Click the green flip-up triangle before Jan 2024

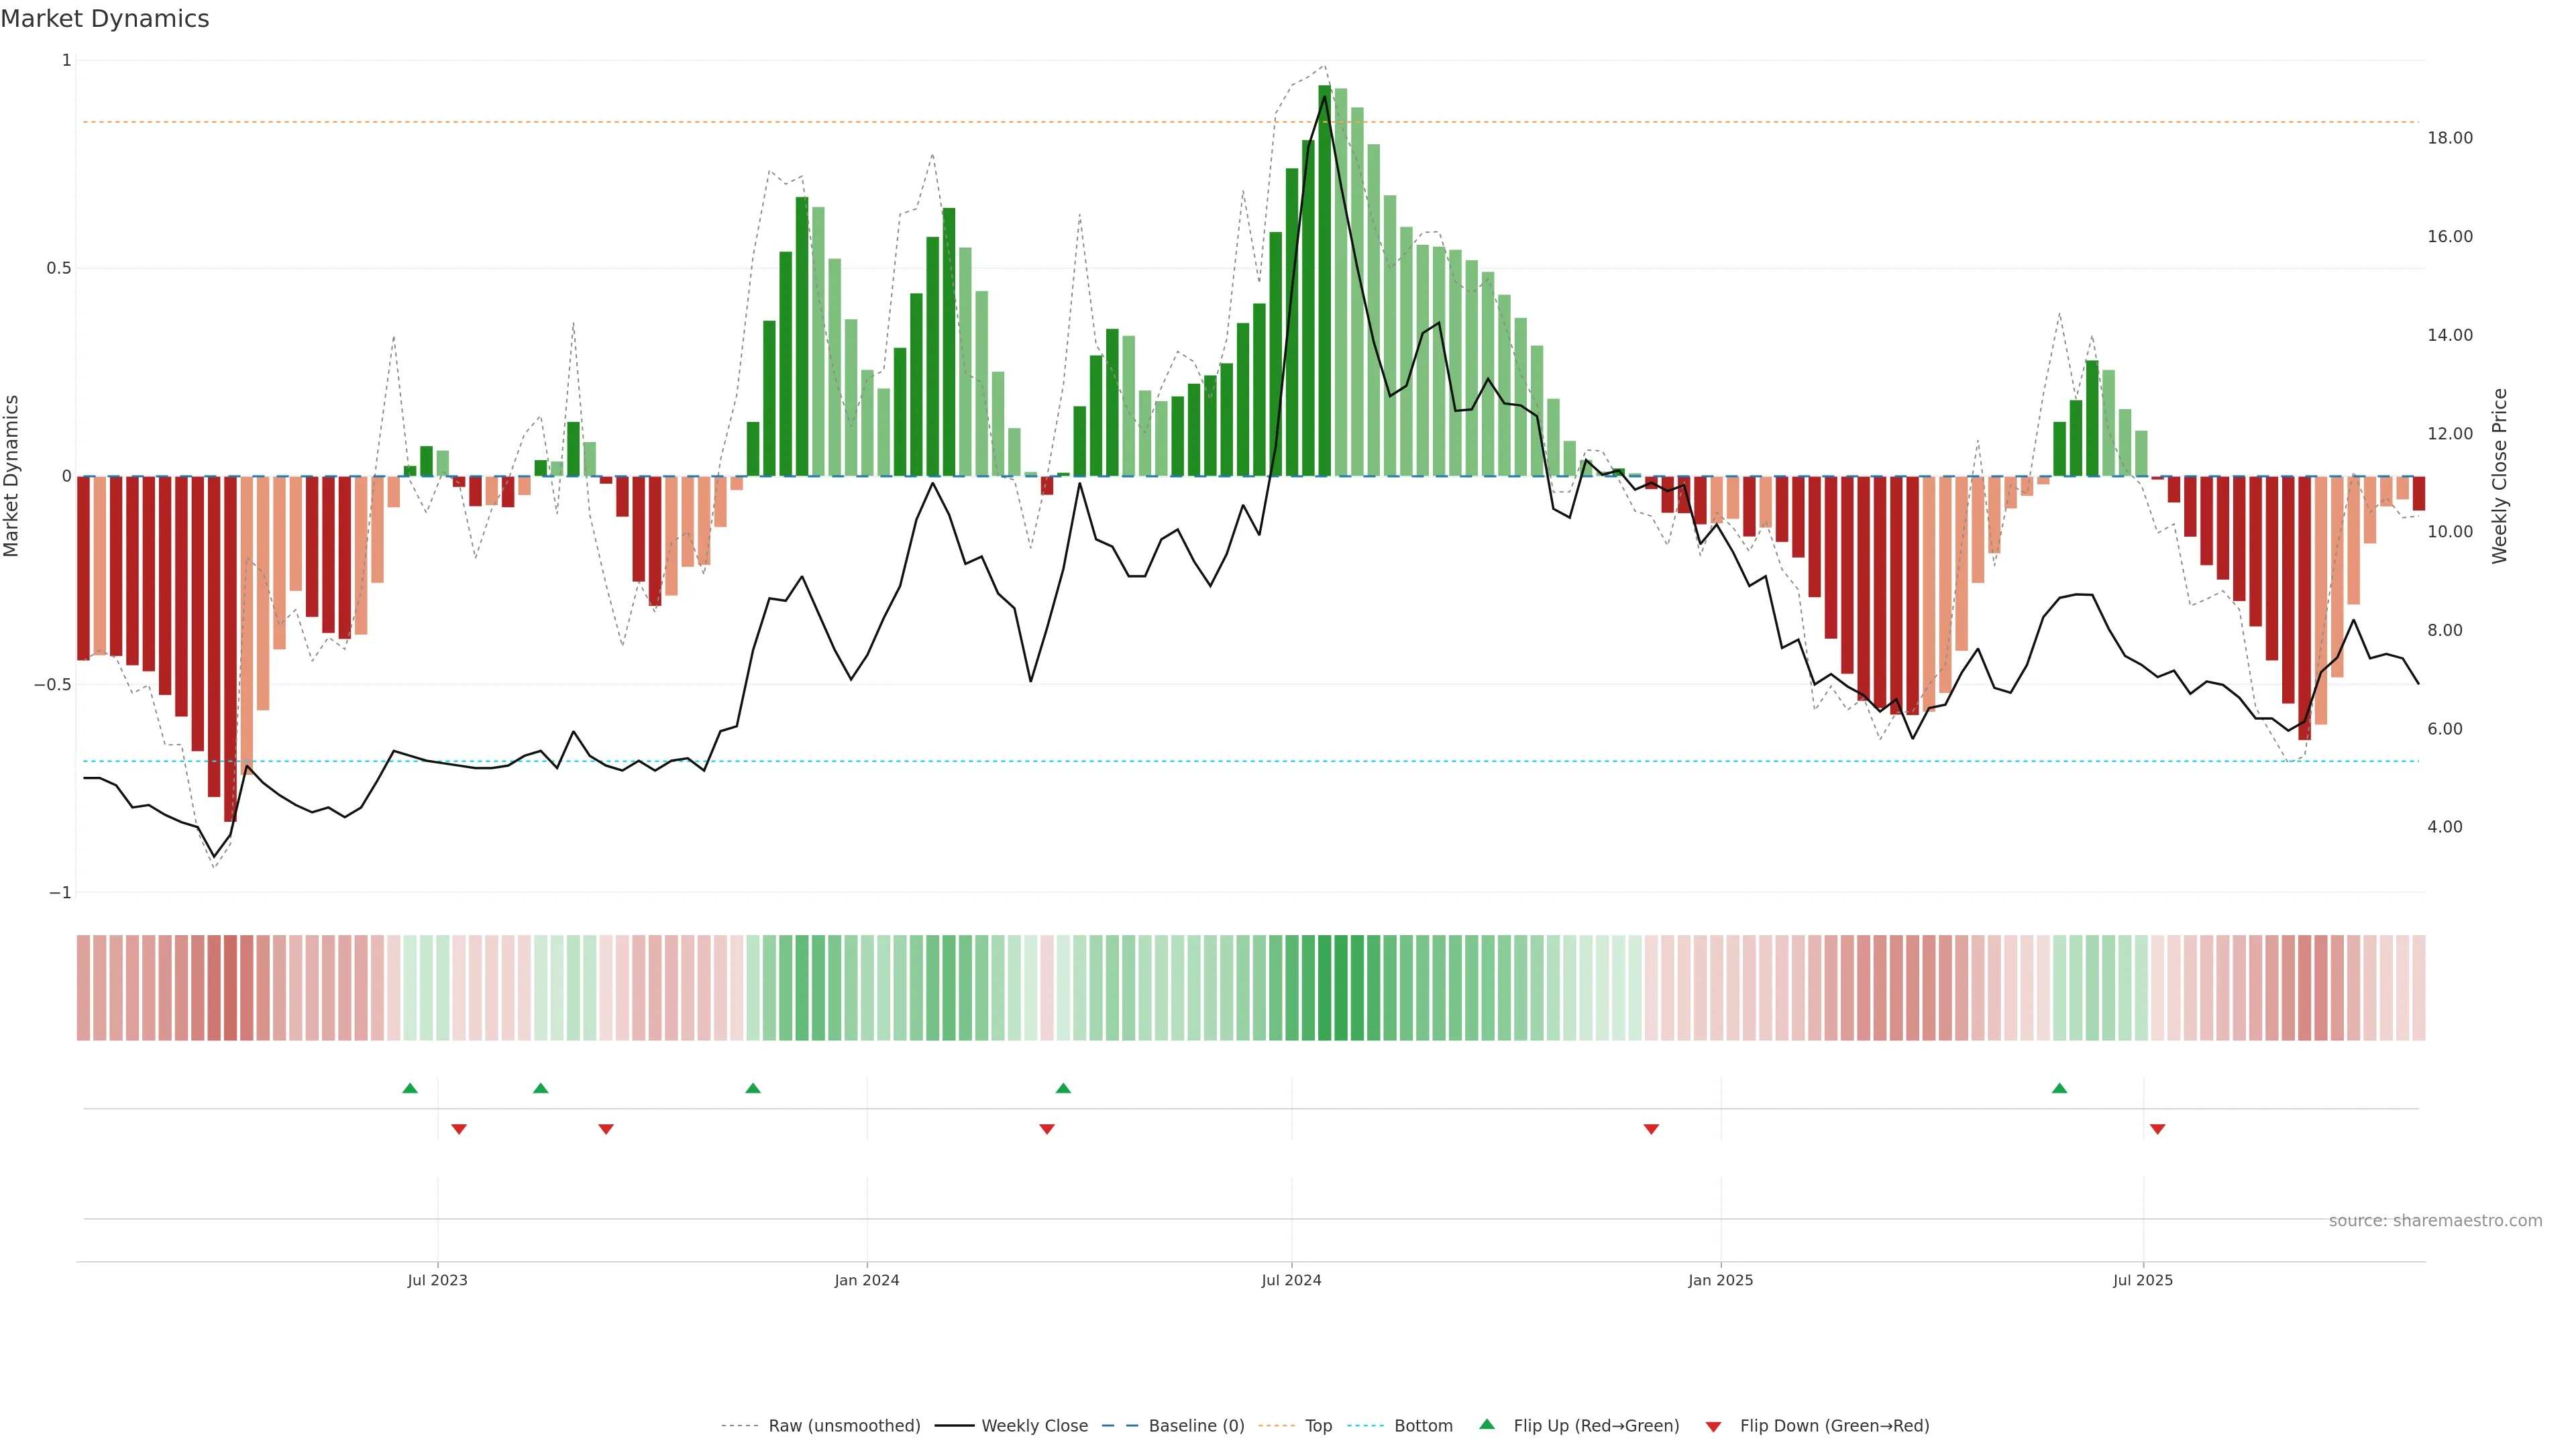click(x=753, y=1088)
